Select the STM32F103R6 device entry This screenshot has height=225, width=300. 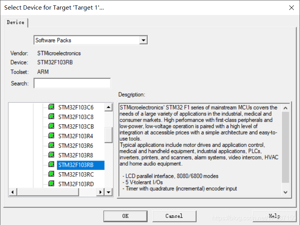(x=76, y=146)
